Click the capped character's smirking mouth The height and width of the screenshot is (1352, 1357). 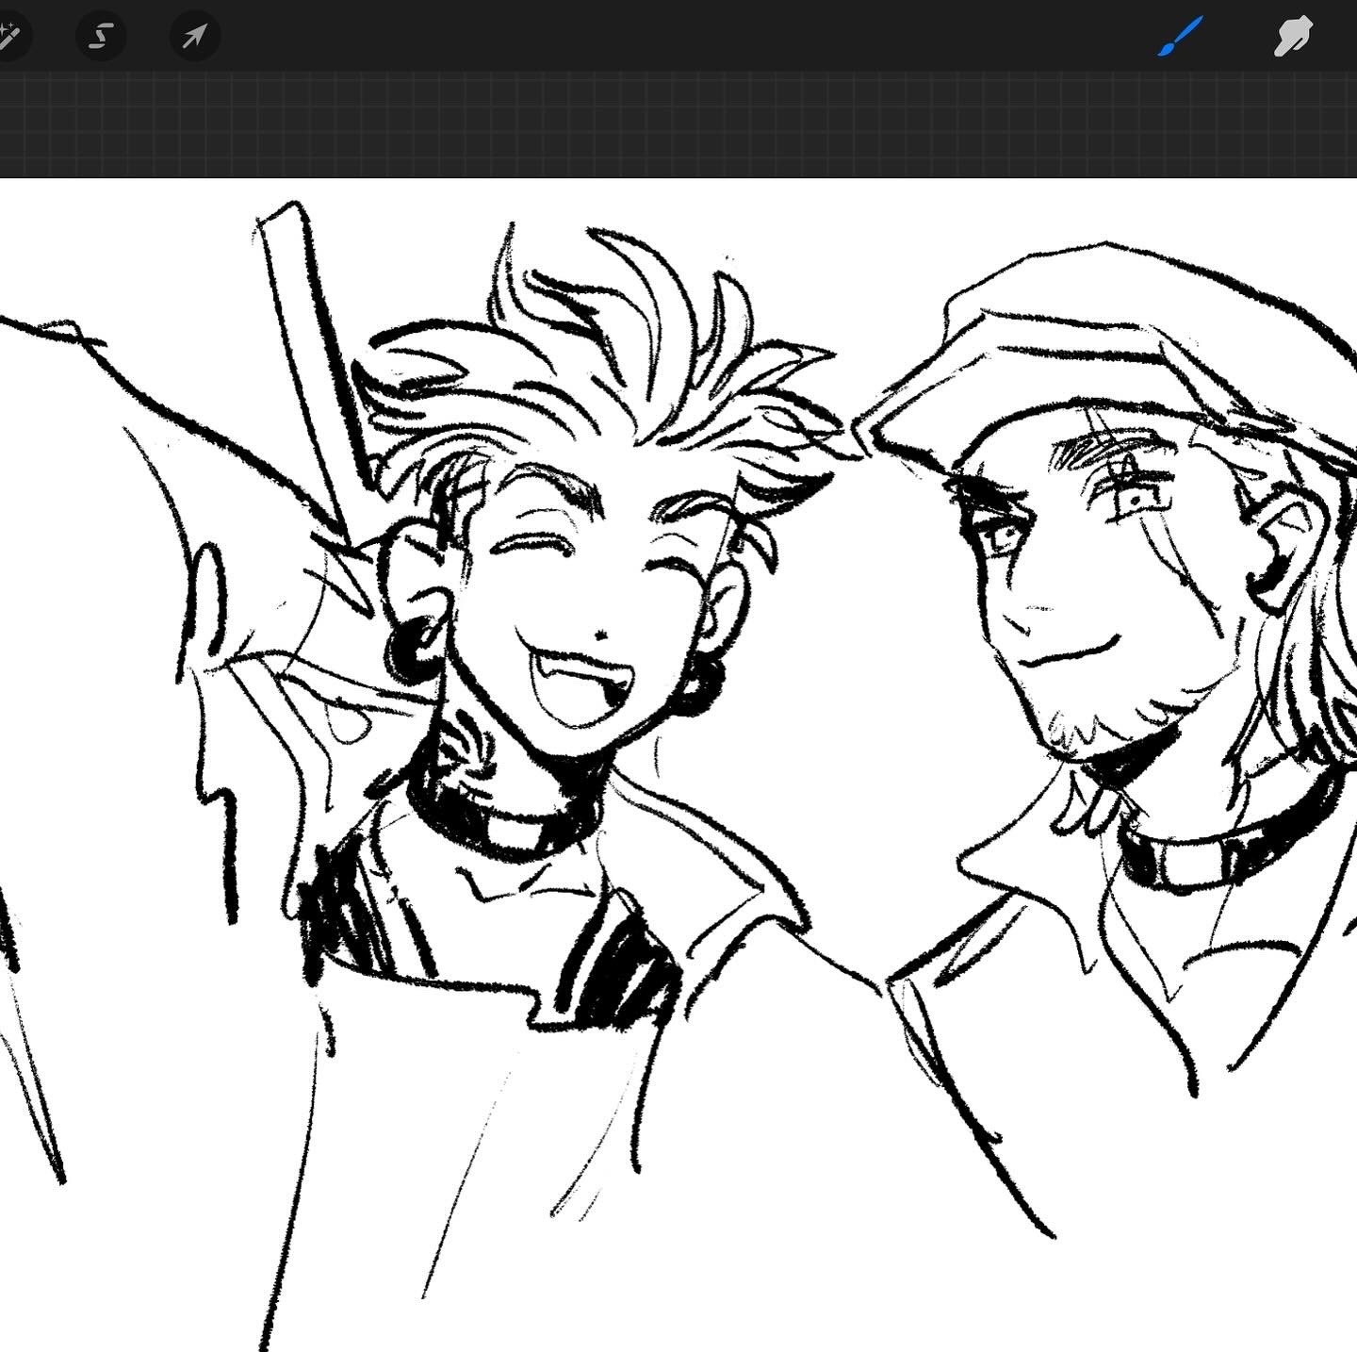coord(1070,651)
